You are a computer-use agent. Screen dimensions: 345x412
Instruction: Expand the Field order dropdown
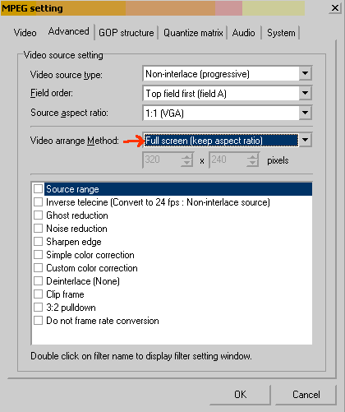click(305, 93)
